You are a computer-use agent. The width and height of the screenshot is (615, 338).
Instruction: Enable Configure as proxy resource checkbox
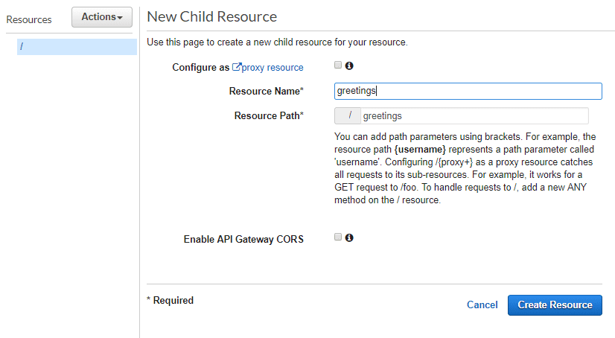point(338,65)
